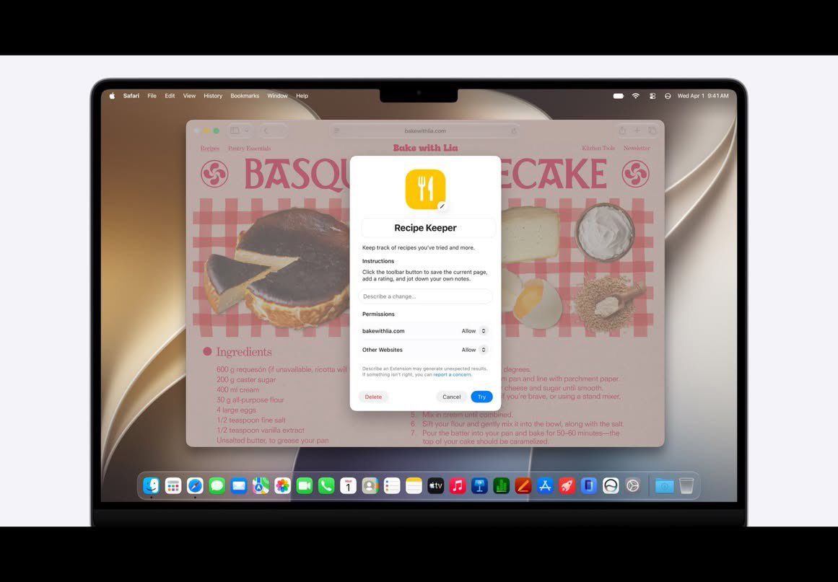This screenshot has width=838, height=582.
Task: Open Maps from the Dock
Action: [261, 485]
